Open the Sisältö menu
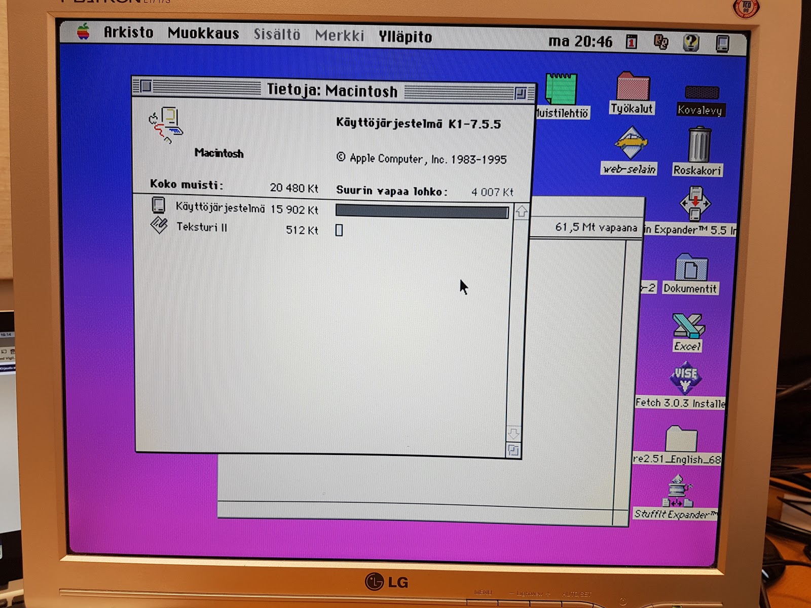This screenshot has height=608, width=811. pyautogui.click(x=277, y=34)
